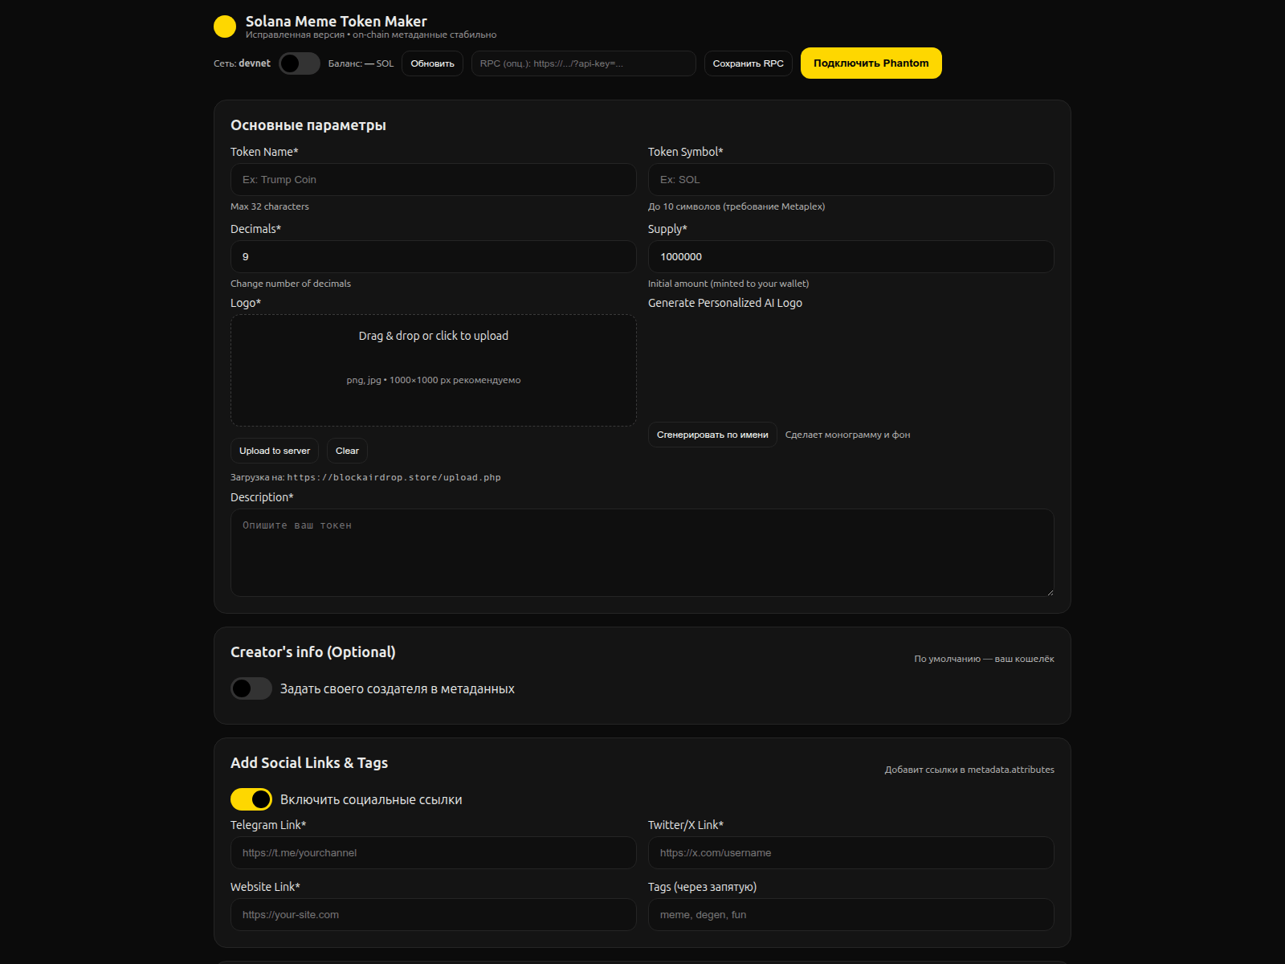Viewport: 1285px width, 964px height.
Task: Open the blockairdrop.store upload link
Action: [x=394, y=476]
